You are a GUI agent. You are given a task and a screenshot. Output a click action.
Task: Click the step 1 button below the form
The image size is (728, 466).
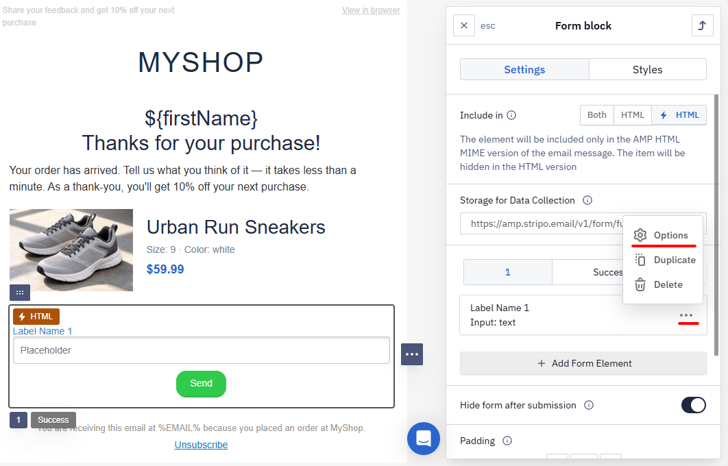tap(19, 420)
